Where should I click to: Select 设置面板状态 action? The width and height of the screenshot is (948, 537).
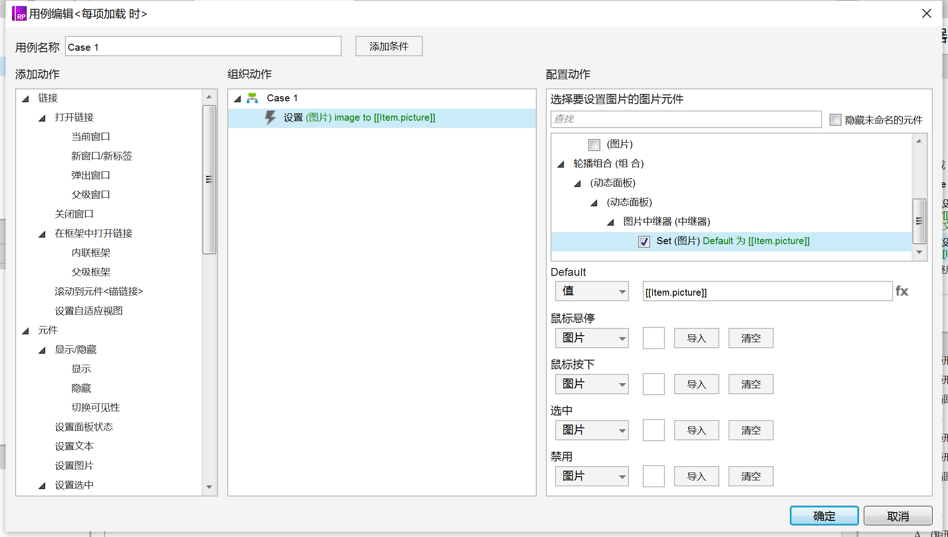coord(83,427)
